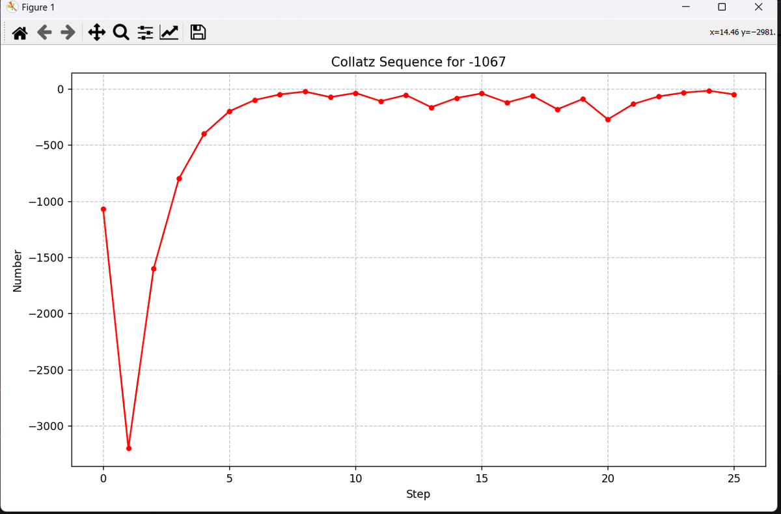This screenshot has height=514, width=781.
Task: Click the final data point at step 25
Action: 734,94
